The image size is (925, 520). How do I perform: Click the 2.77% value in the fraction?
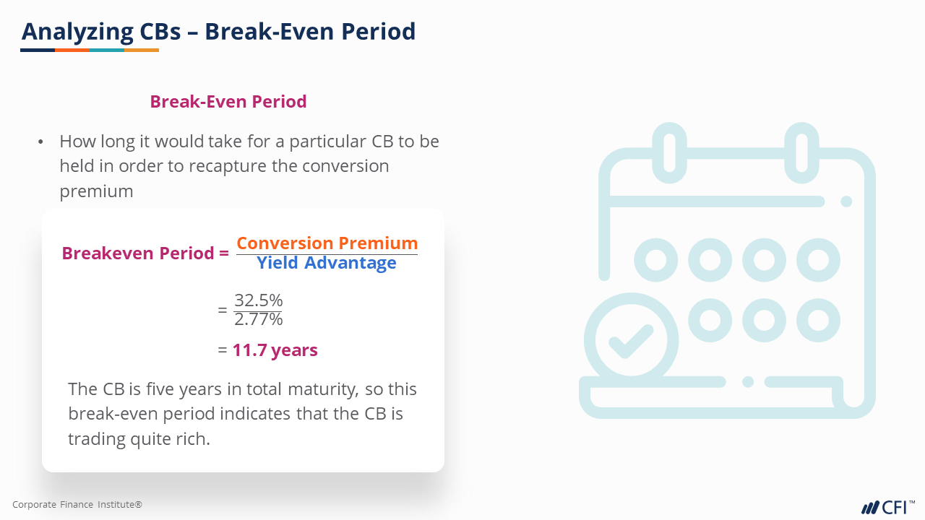coord(258,318)
